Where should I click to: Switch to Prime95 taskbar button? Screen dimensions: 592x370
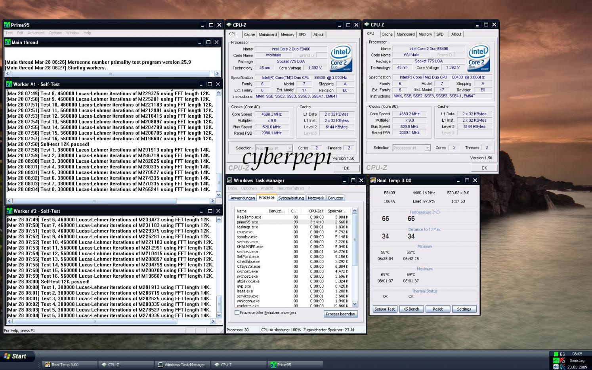coord(295,364)
